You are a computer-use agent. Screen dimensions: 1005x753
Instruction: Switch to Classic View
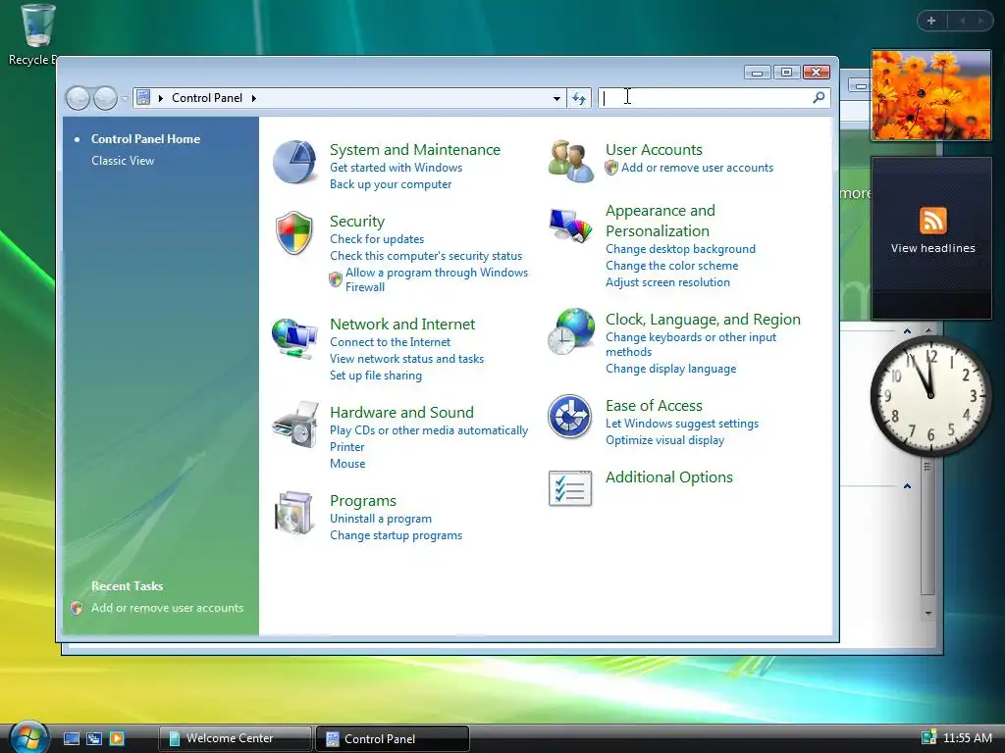[x=123, y=161]
